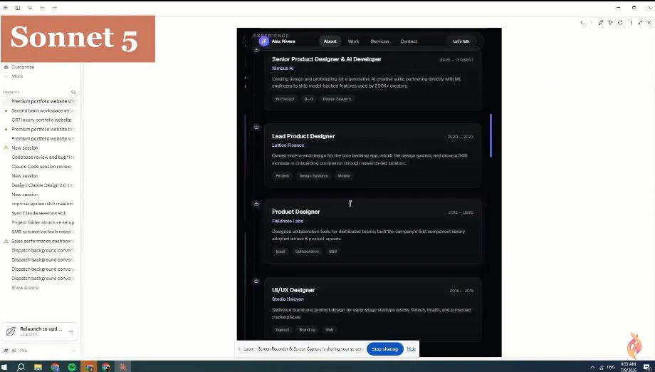Go to previous artifact in preview toolbar
The height and width of the screenshot is (372, 655).
(x=581, y=23)
